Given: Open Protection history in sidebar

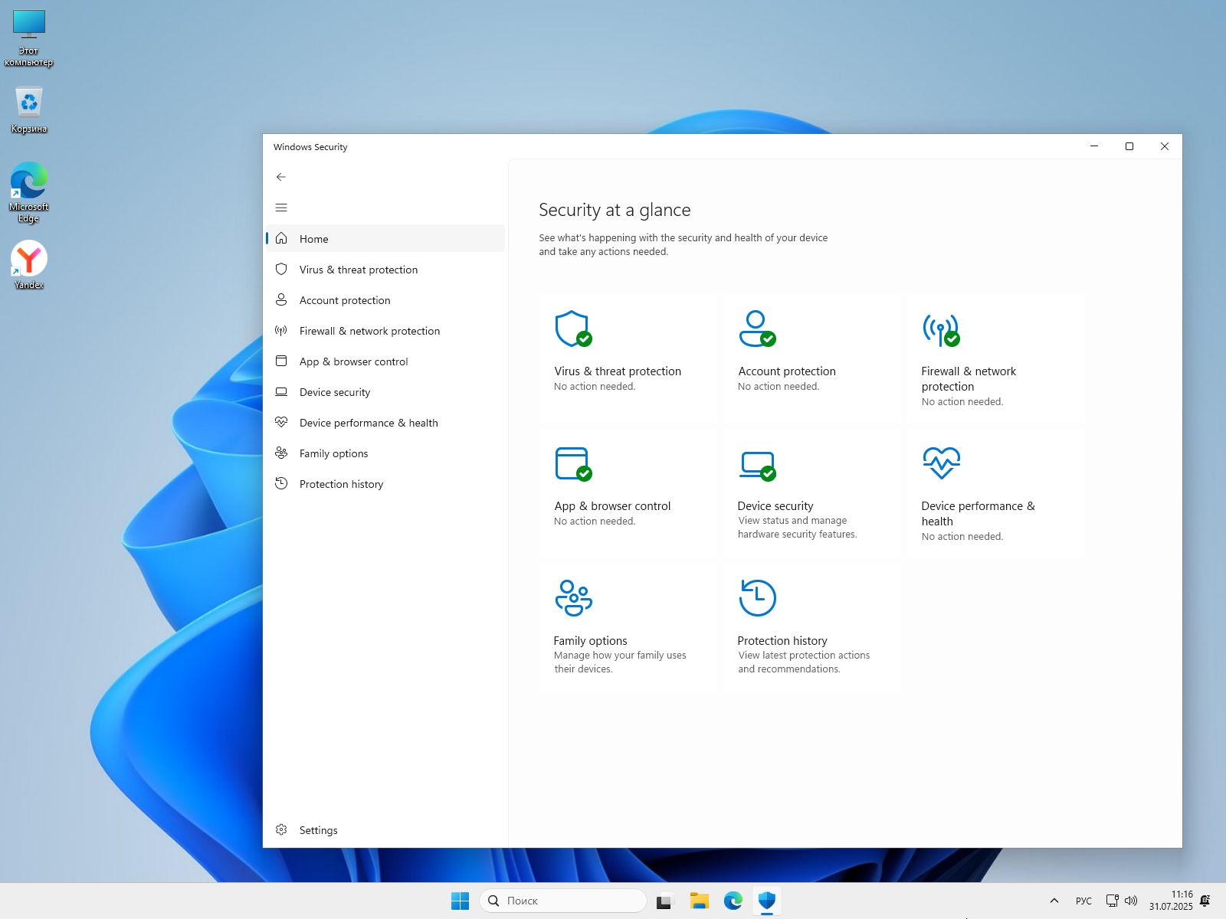Looking at the screenshot, I should tap(385, 484).
